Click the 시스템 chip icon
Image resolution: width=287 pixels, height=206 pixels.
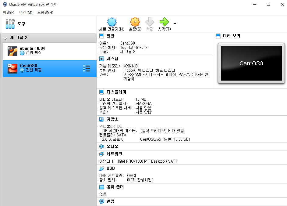pyautogui.click(x=101, y=59)
